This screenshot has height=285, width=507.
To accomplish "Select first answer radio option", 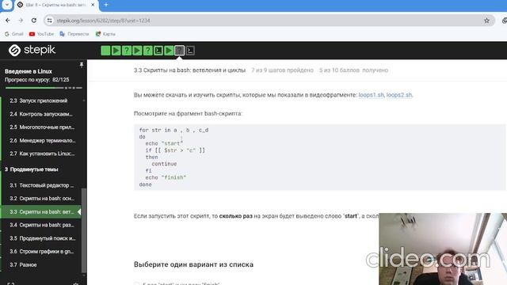I will tap(136, 283).
